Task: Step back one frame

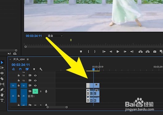Action: (x=111, y=51)
